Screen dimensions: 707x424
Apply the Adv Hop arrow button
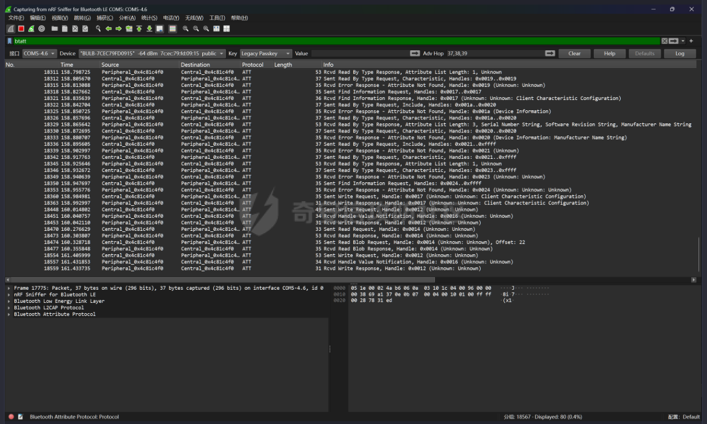(550, 53)
